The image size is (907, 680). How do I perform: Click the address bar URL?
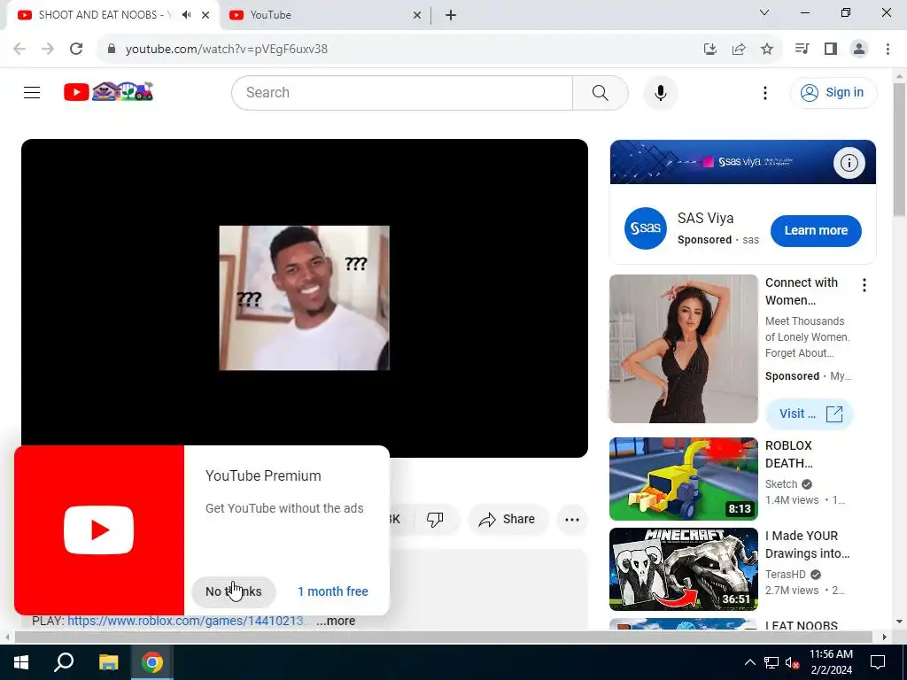click(x=227, y=50)
